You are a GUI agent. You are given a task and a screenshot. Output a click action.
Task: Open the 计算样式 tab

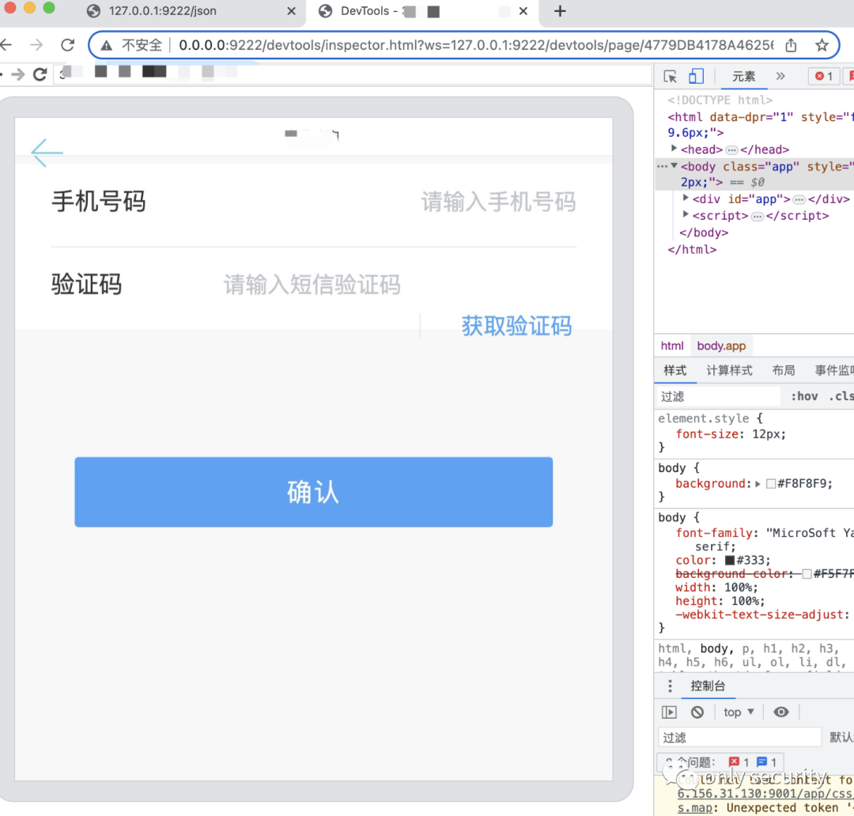coord(729,370)
